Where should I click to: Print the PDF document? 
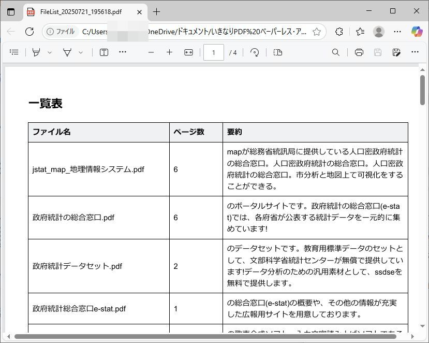point(359,52)
